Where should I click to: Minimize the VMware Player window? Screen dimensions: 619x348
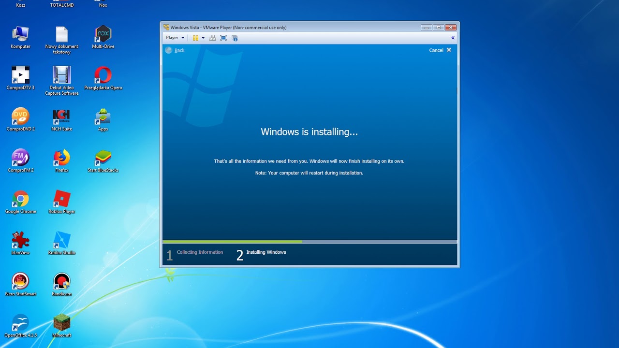(x=426, y=28)
